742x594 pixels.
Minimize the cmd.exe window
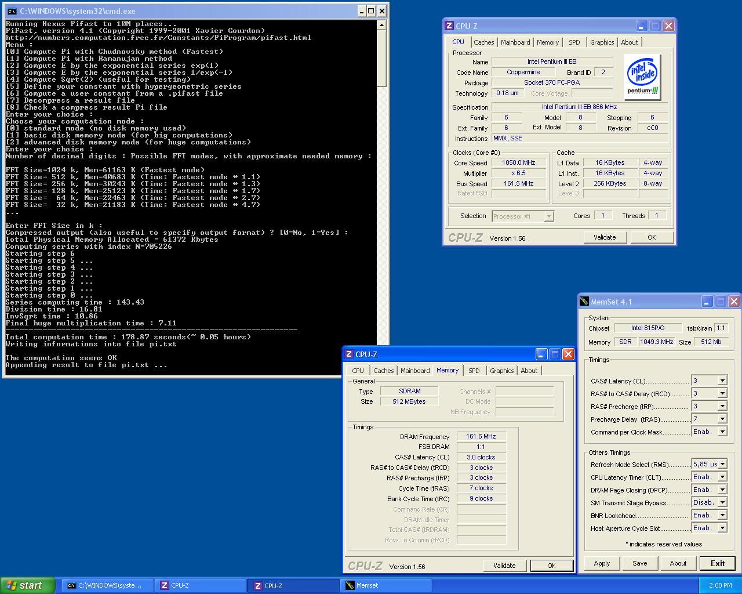coord(361,11)
